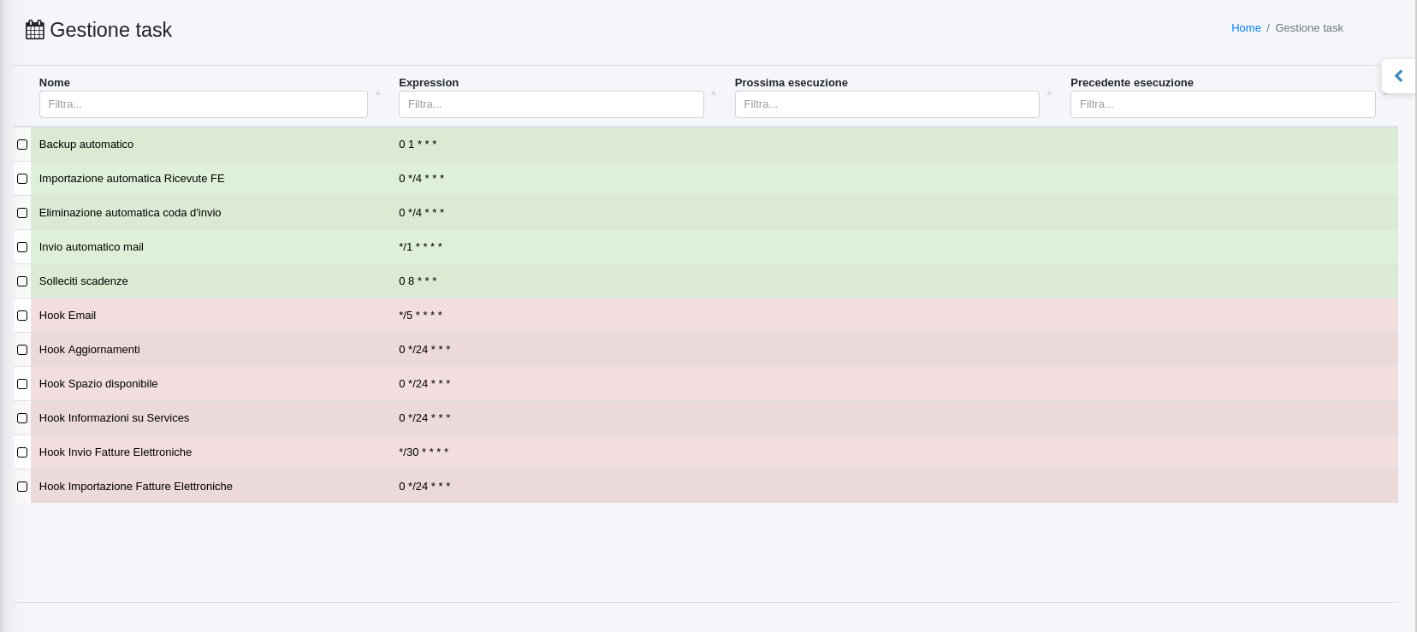The width and height of the screenshot is (1417, 632).
Task: Enable the Solleciti scadenze checkbox
Action: coord(22,281)
